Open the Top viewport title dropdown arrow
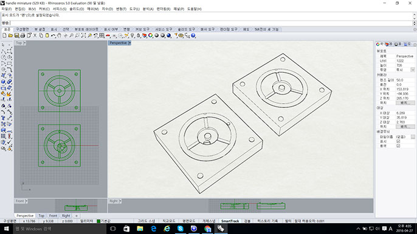The height and width of the screenshot is (234, 417). click(x=25, y=43)
